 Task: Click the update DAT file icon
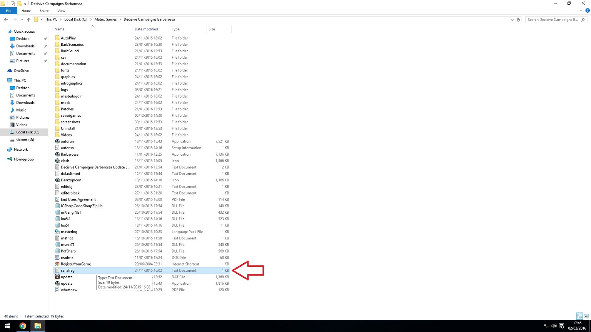coord(57,277)
